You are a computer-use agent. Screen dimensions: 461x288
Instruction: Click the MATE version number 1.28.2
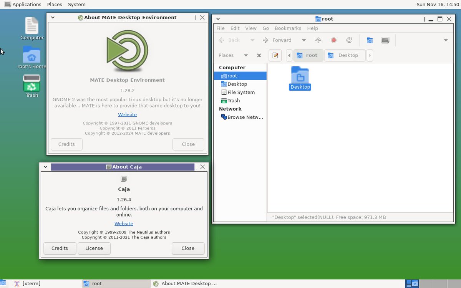coord(127,91)
